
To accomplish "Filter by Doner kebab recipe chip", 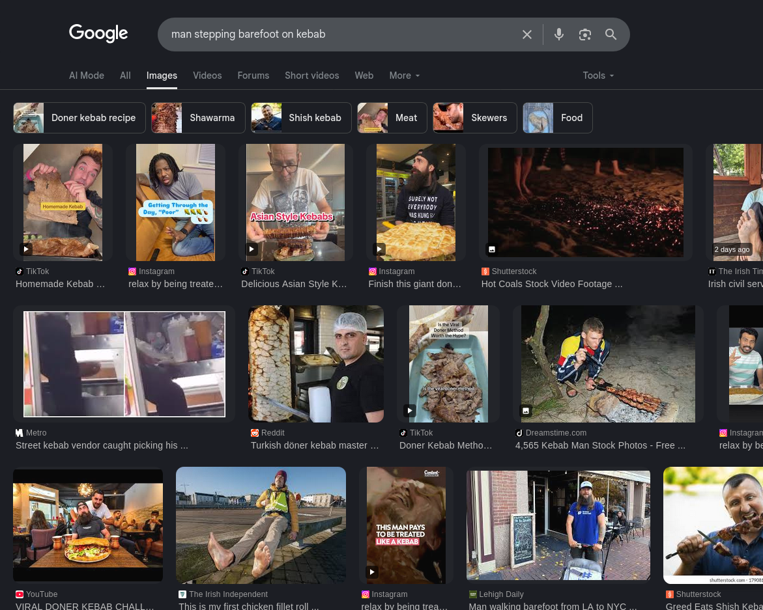I will [79, 118].
